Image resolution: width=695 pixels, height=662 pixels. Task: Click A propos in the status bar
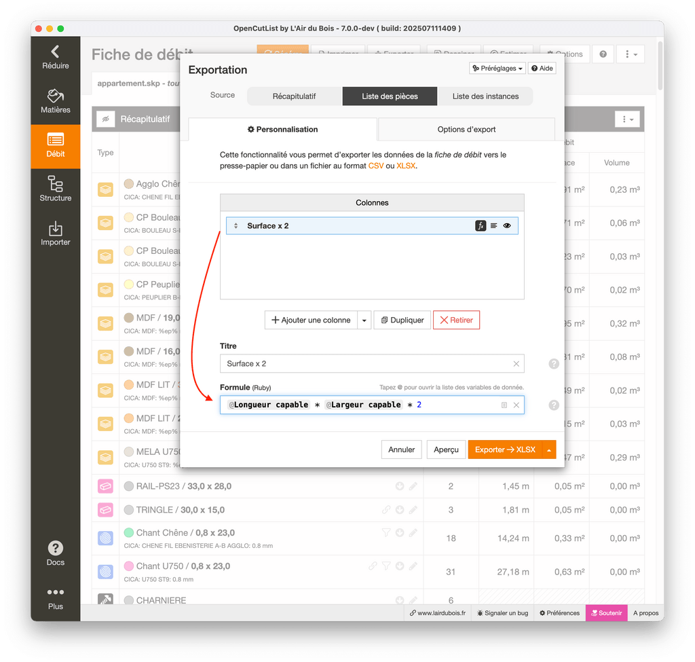[645, 613]
